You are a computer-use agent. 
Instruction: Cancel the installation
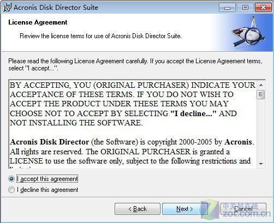243,209
